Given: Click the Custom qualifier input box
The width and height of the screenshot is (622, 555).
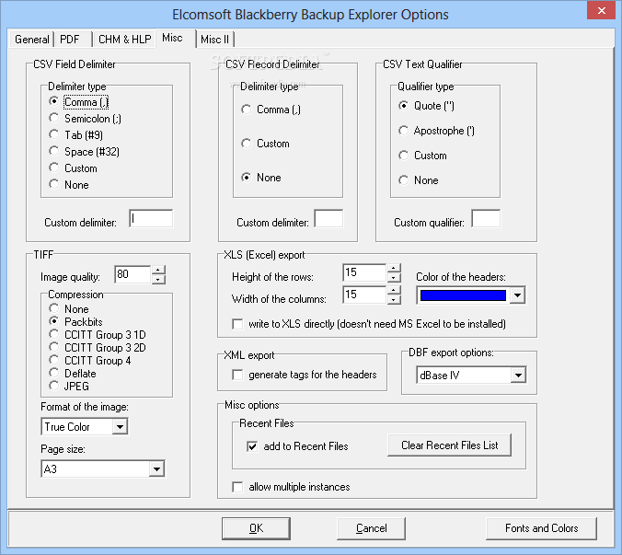Looking at the screenshot, I should (x=486, y=218).
